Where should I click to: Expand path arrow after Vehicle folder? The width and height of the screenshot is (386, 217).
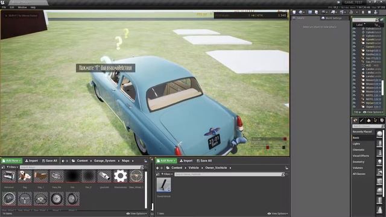202,168
